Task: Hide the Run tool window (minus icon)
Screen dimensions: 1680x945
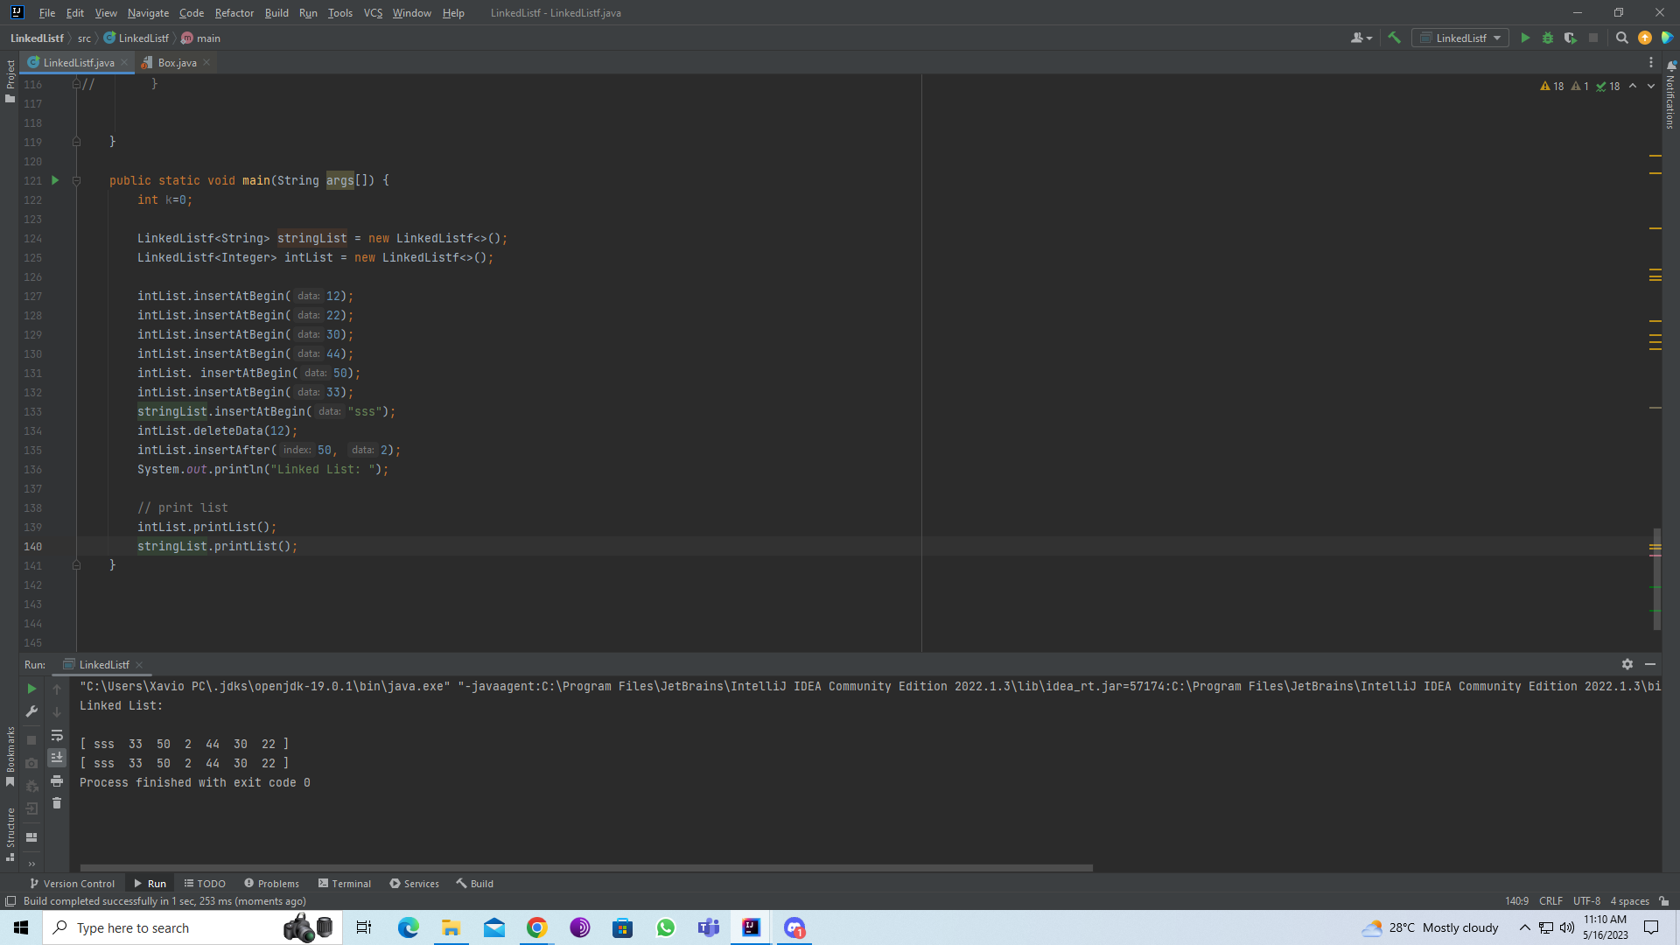Action: (x=1650, y=664)
